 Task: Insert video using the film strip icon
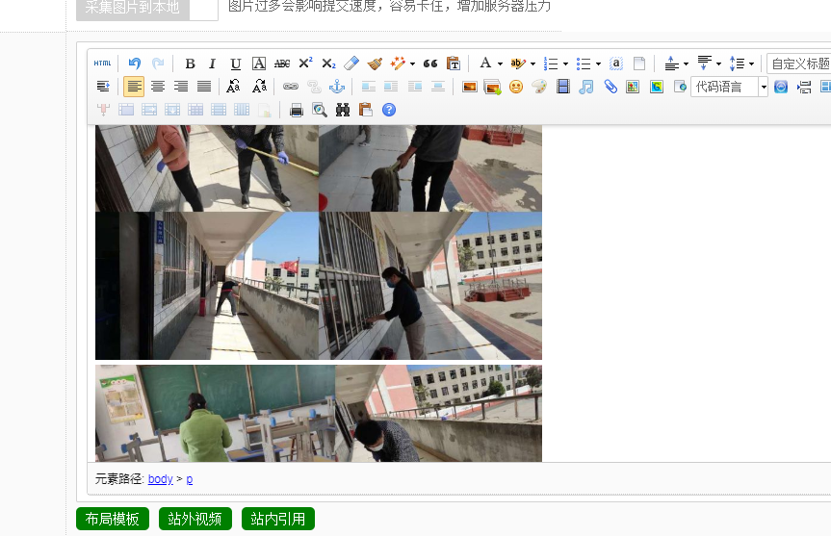563,87
